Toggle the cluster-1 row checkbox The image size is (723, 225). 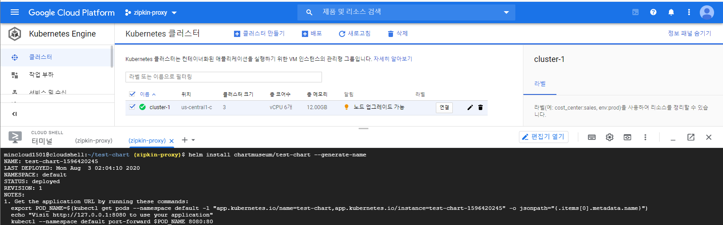coord(132,107)
